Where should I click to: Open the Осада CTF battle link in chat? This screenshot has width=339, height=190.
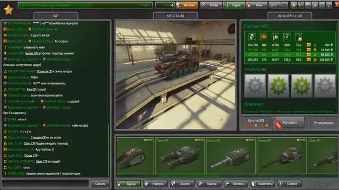click(x=31, y=155)
